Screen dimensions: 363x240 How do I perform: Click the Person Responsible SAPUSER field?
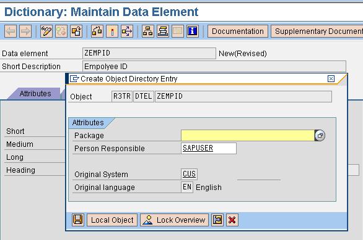pyautogui.click(x=209, y=148)
